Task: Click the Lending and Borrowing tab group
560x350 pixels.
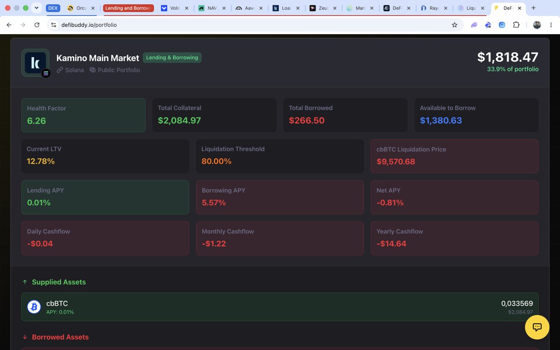Action: click(x=127, y=8)
